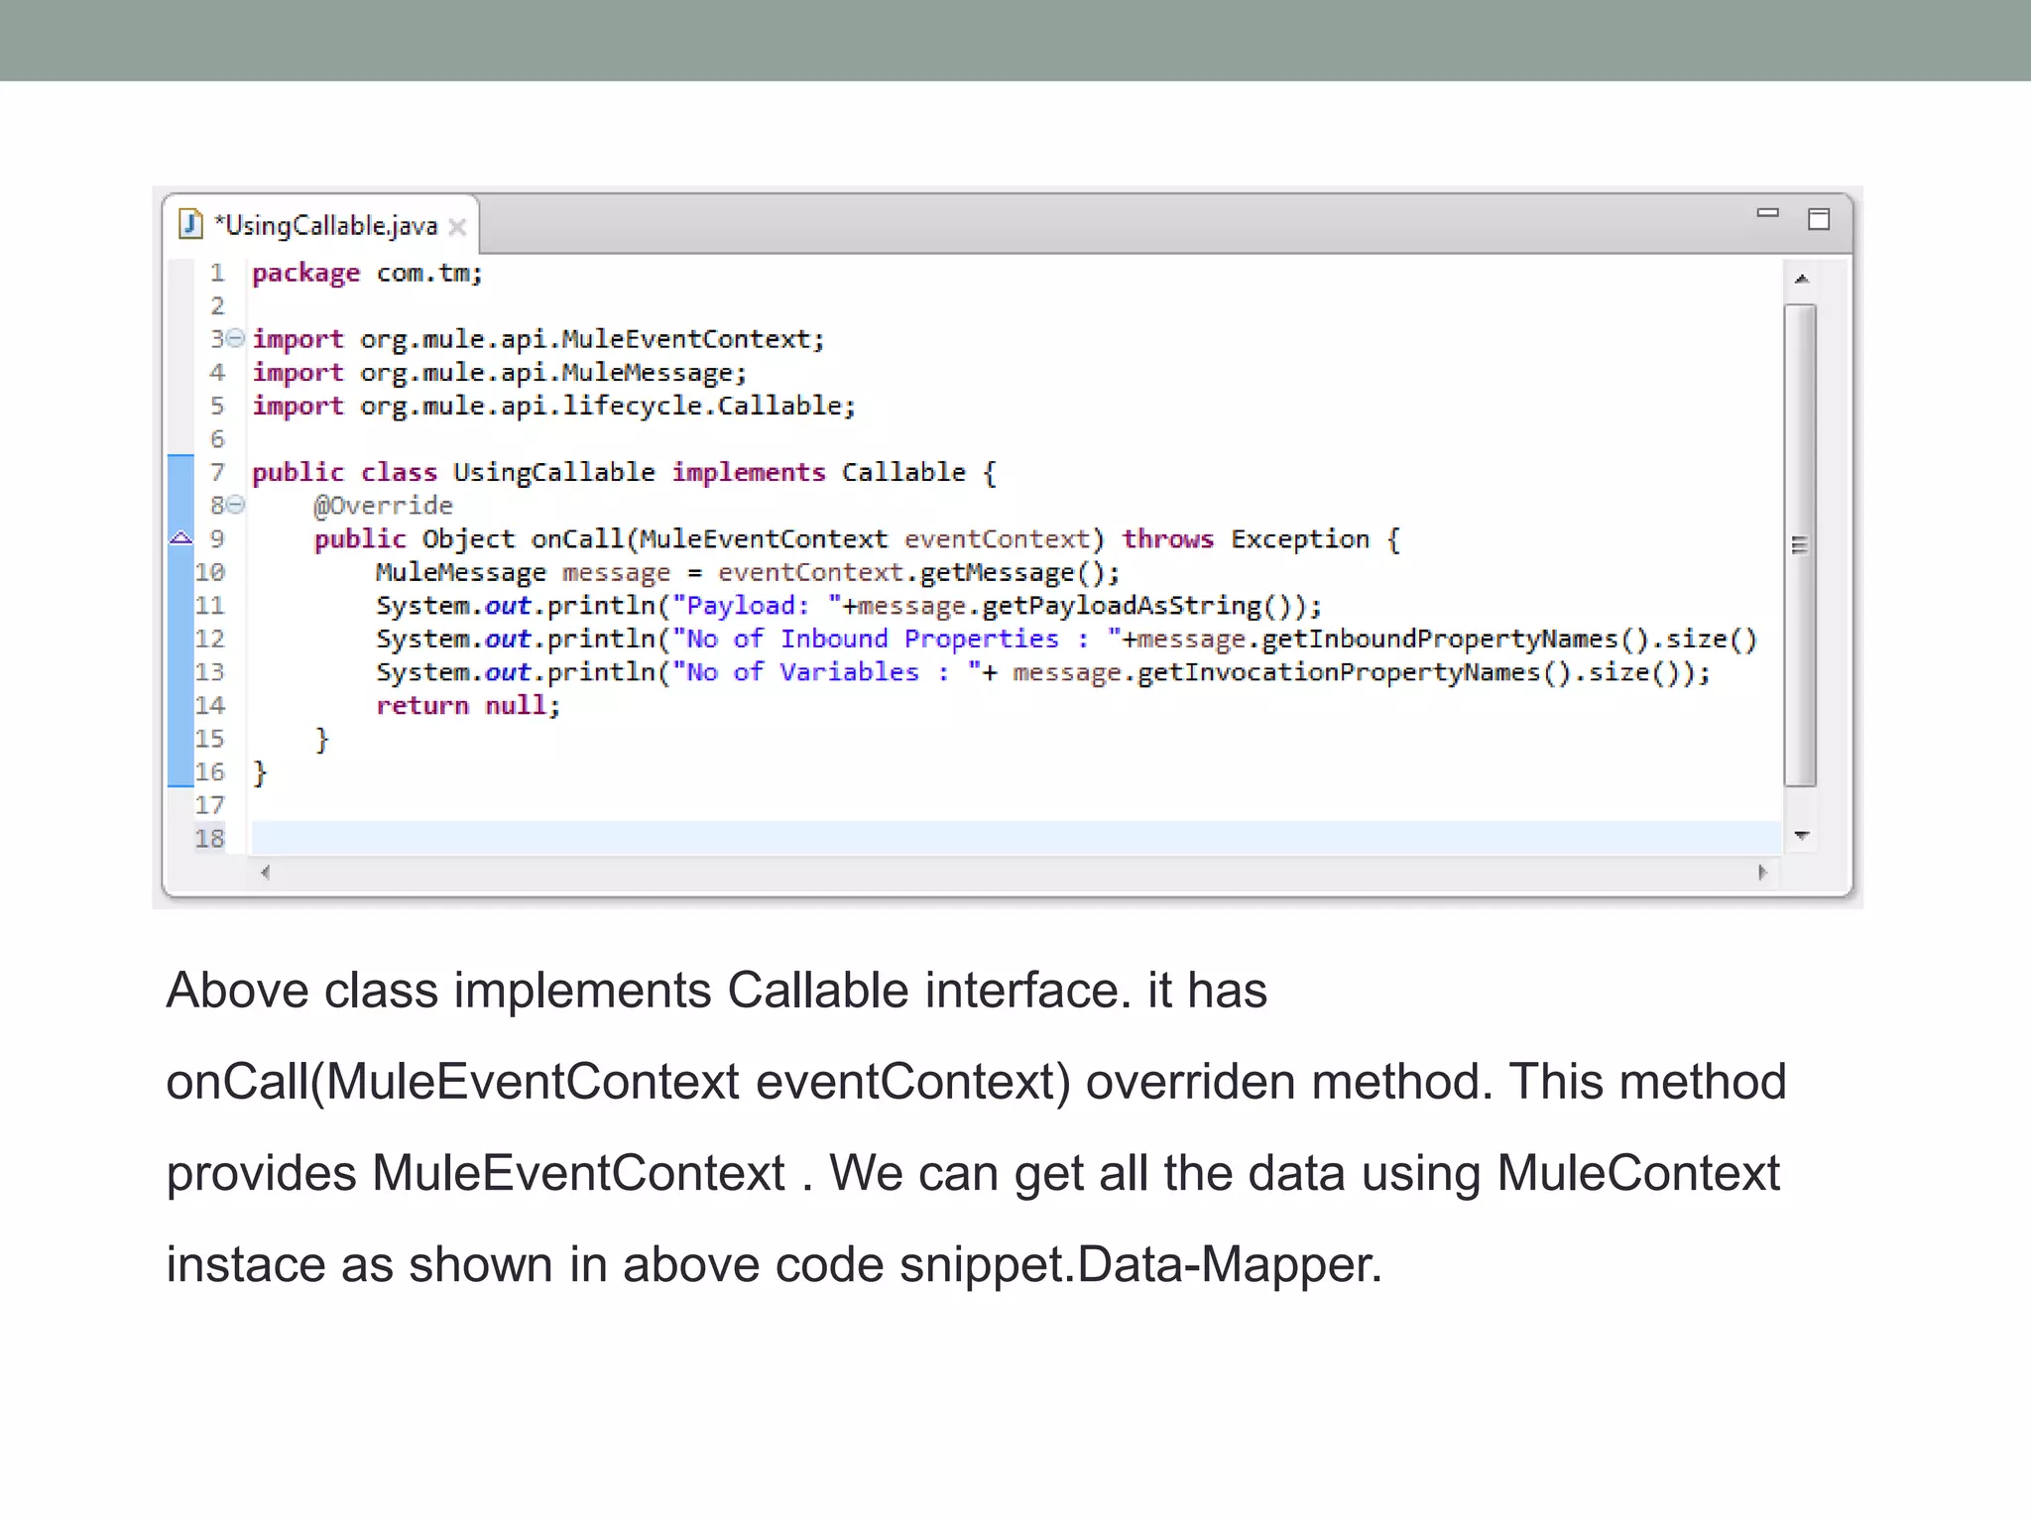Click line number 17 in the gutter
Screen dimensions: 2031x1523
209,805
